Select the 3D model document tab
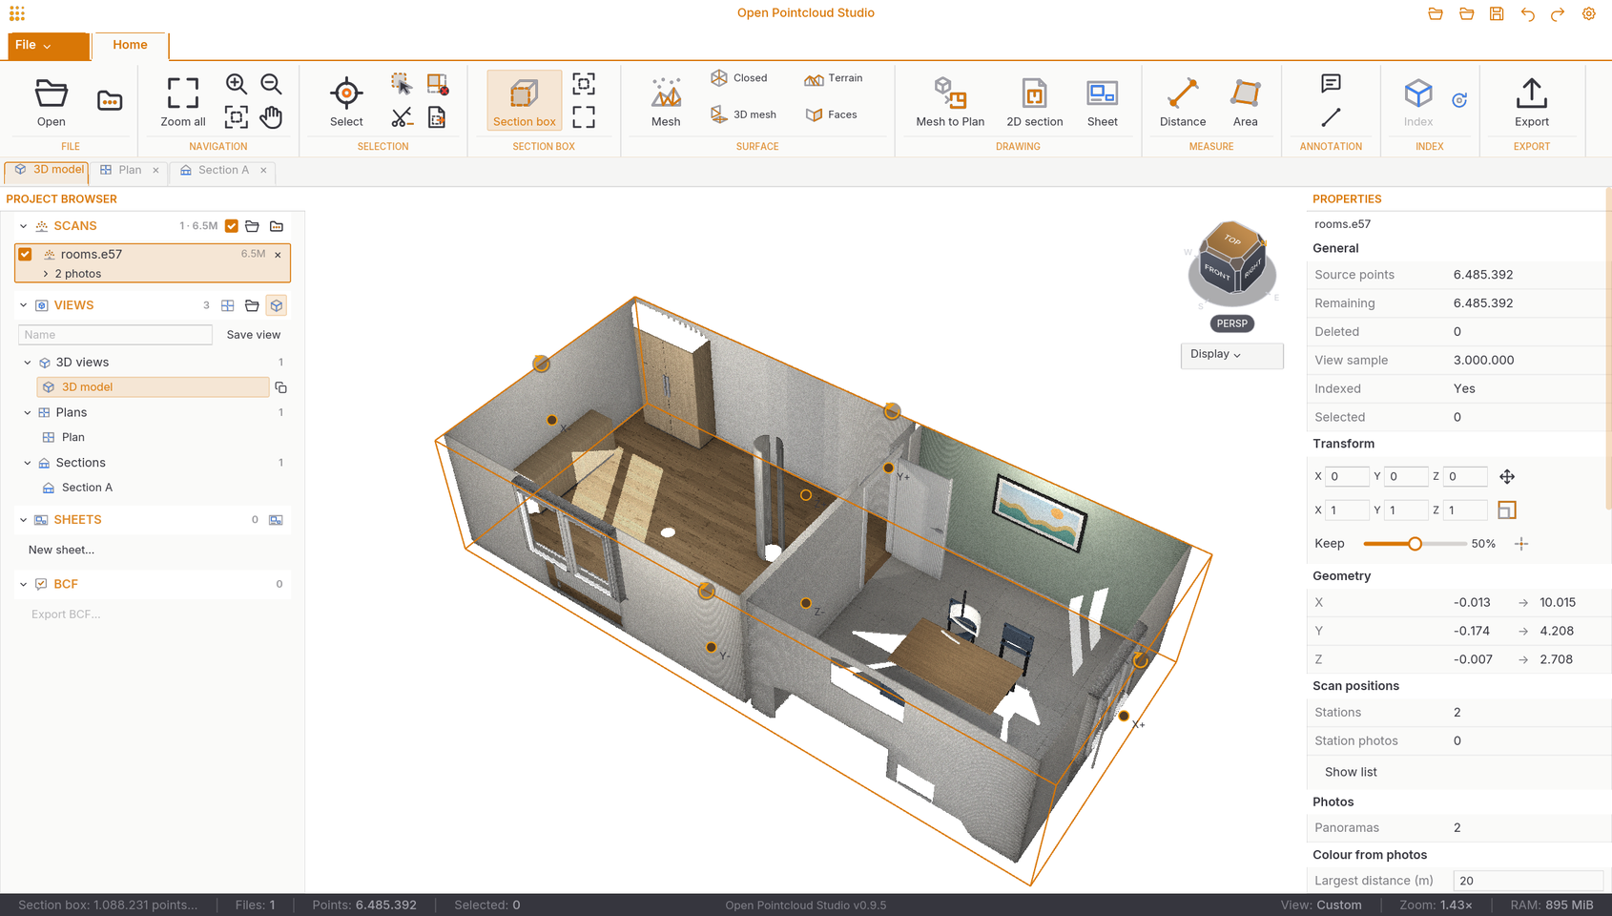 point(49,170)
